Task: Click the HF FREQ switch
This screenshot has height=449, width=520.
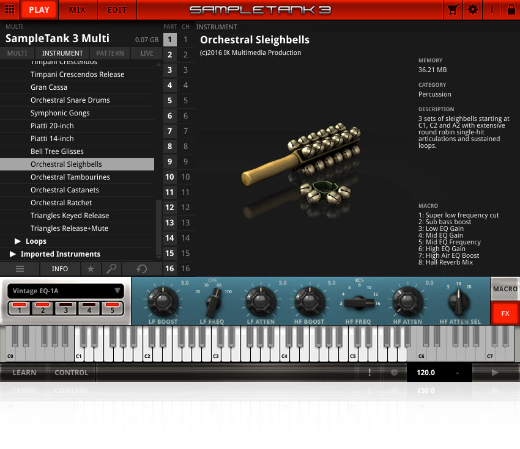Action: (359, 302)
